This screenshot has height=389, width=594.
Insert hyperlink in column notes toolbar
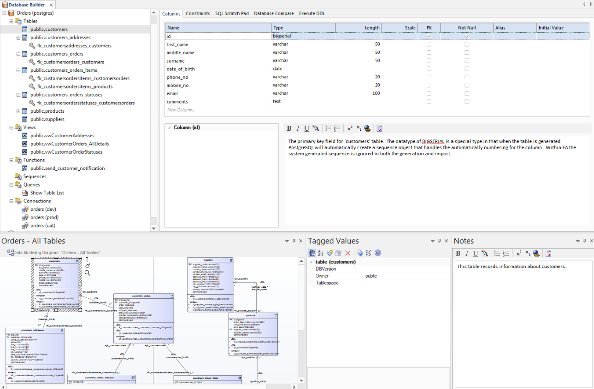click(367, 128)
